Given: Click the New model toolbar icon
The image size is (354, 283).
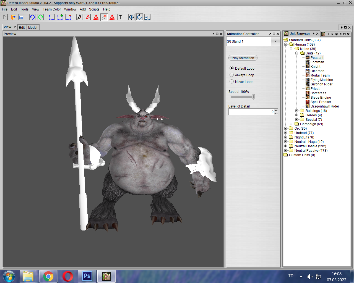Looking at the screenshot, I should pos(5,17).
